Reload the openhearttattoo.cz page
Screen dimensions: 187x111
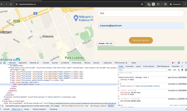point(11,4)
